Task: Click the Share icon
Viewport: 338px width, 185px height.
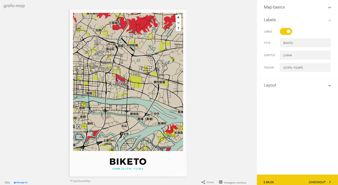Action: 203,182
